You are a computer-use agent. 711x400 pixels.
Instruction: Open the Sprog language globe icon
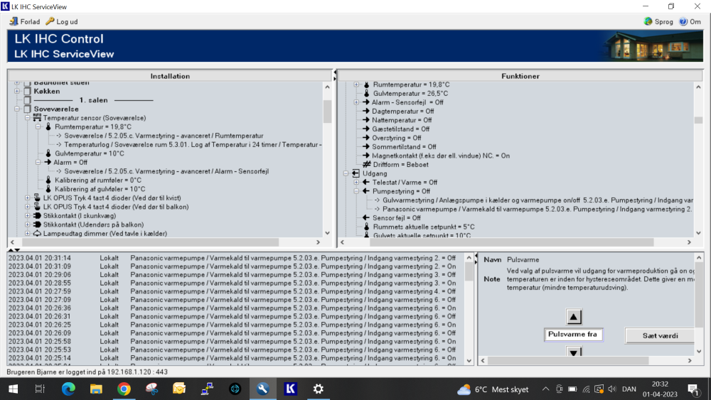coord(648,21)
